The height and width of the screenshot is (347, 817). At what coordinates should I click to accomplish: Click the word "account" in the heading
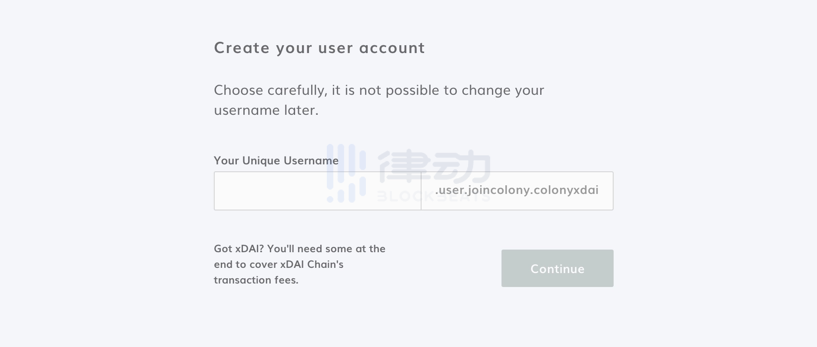click(392, 48)
